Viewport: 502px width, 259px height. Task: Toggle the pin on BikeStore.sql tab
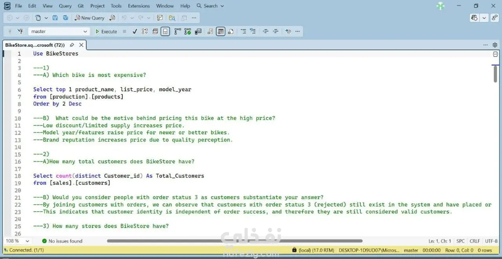tap(72, 45)
